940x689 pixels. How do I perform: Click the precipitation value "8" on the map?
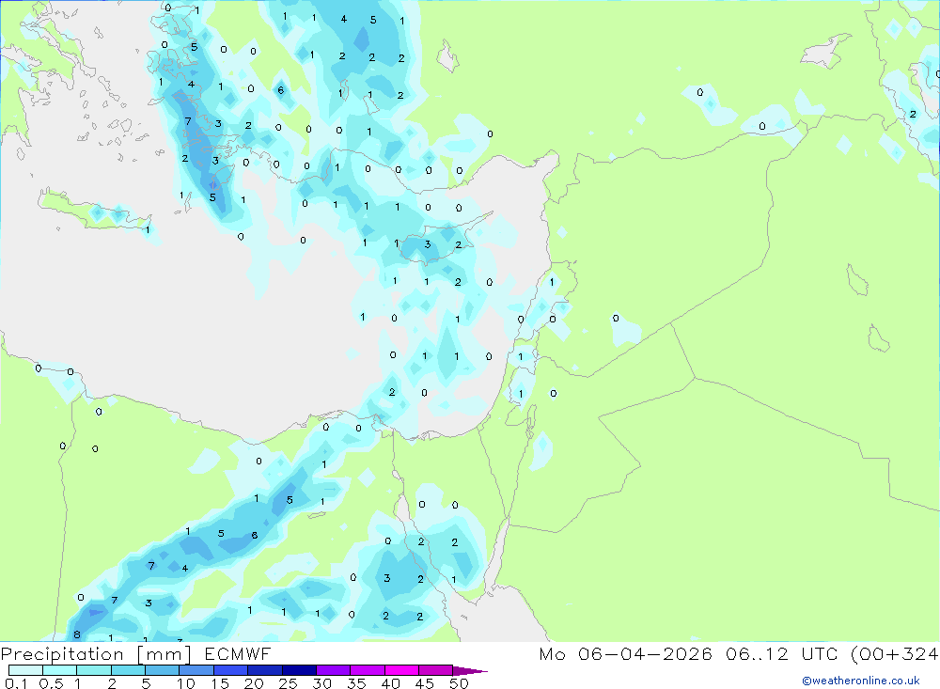pos(77,634)
